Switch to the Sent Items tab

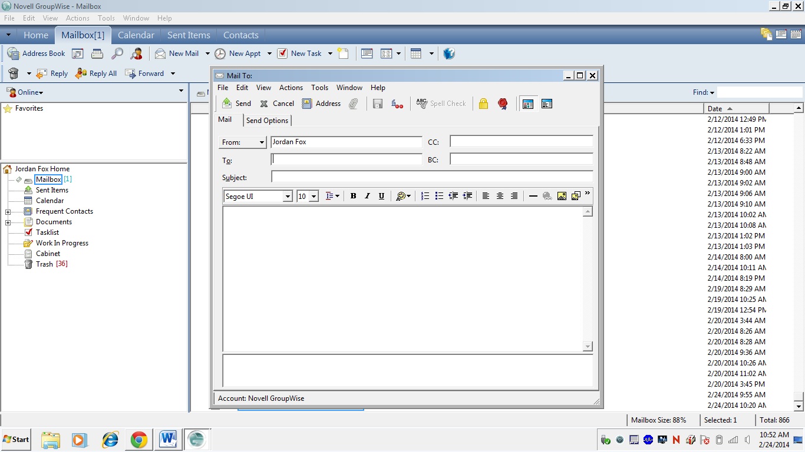pyautogui.click(x=189, y=35)
